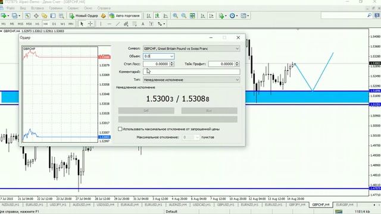Open the Periods clock icon
Image resolution: width=381 pixels, height=214 pixels.
232,16
